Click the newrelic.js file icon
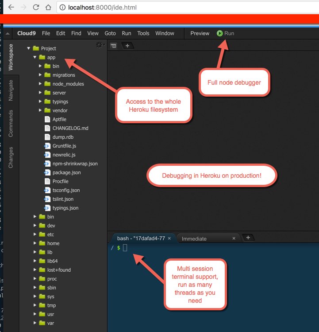Viewport: 319px width, 332px height. 47,155
